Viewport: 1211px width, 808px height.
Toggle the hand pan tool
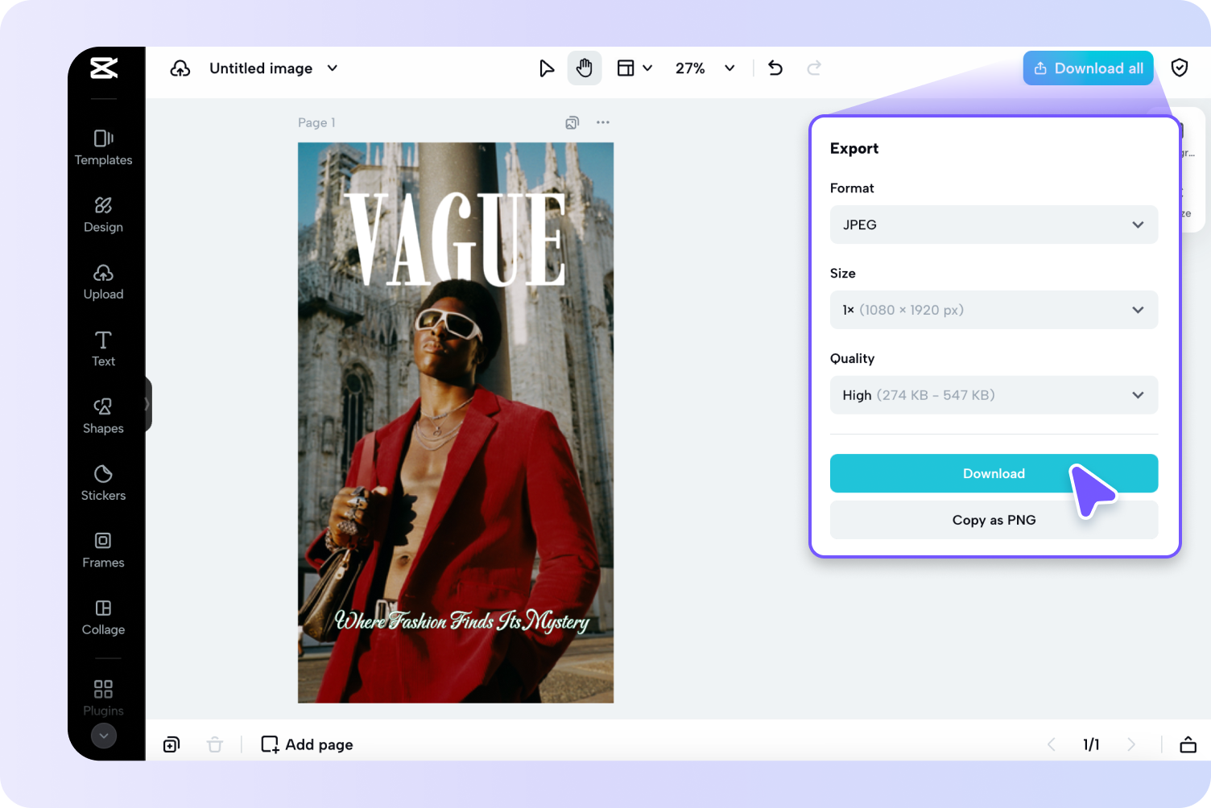pos(585,68)
